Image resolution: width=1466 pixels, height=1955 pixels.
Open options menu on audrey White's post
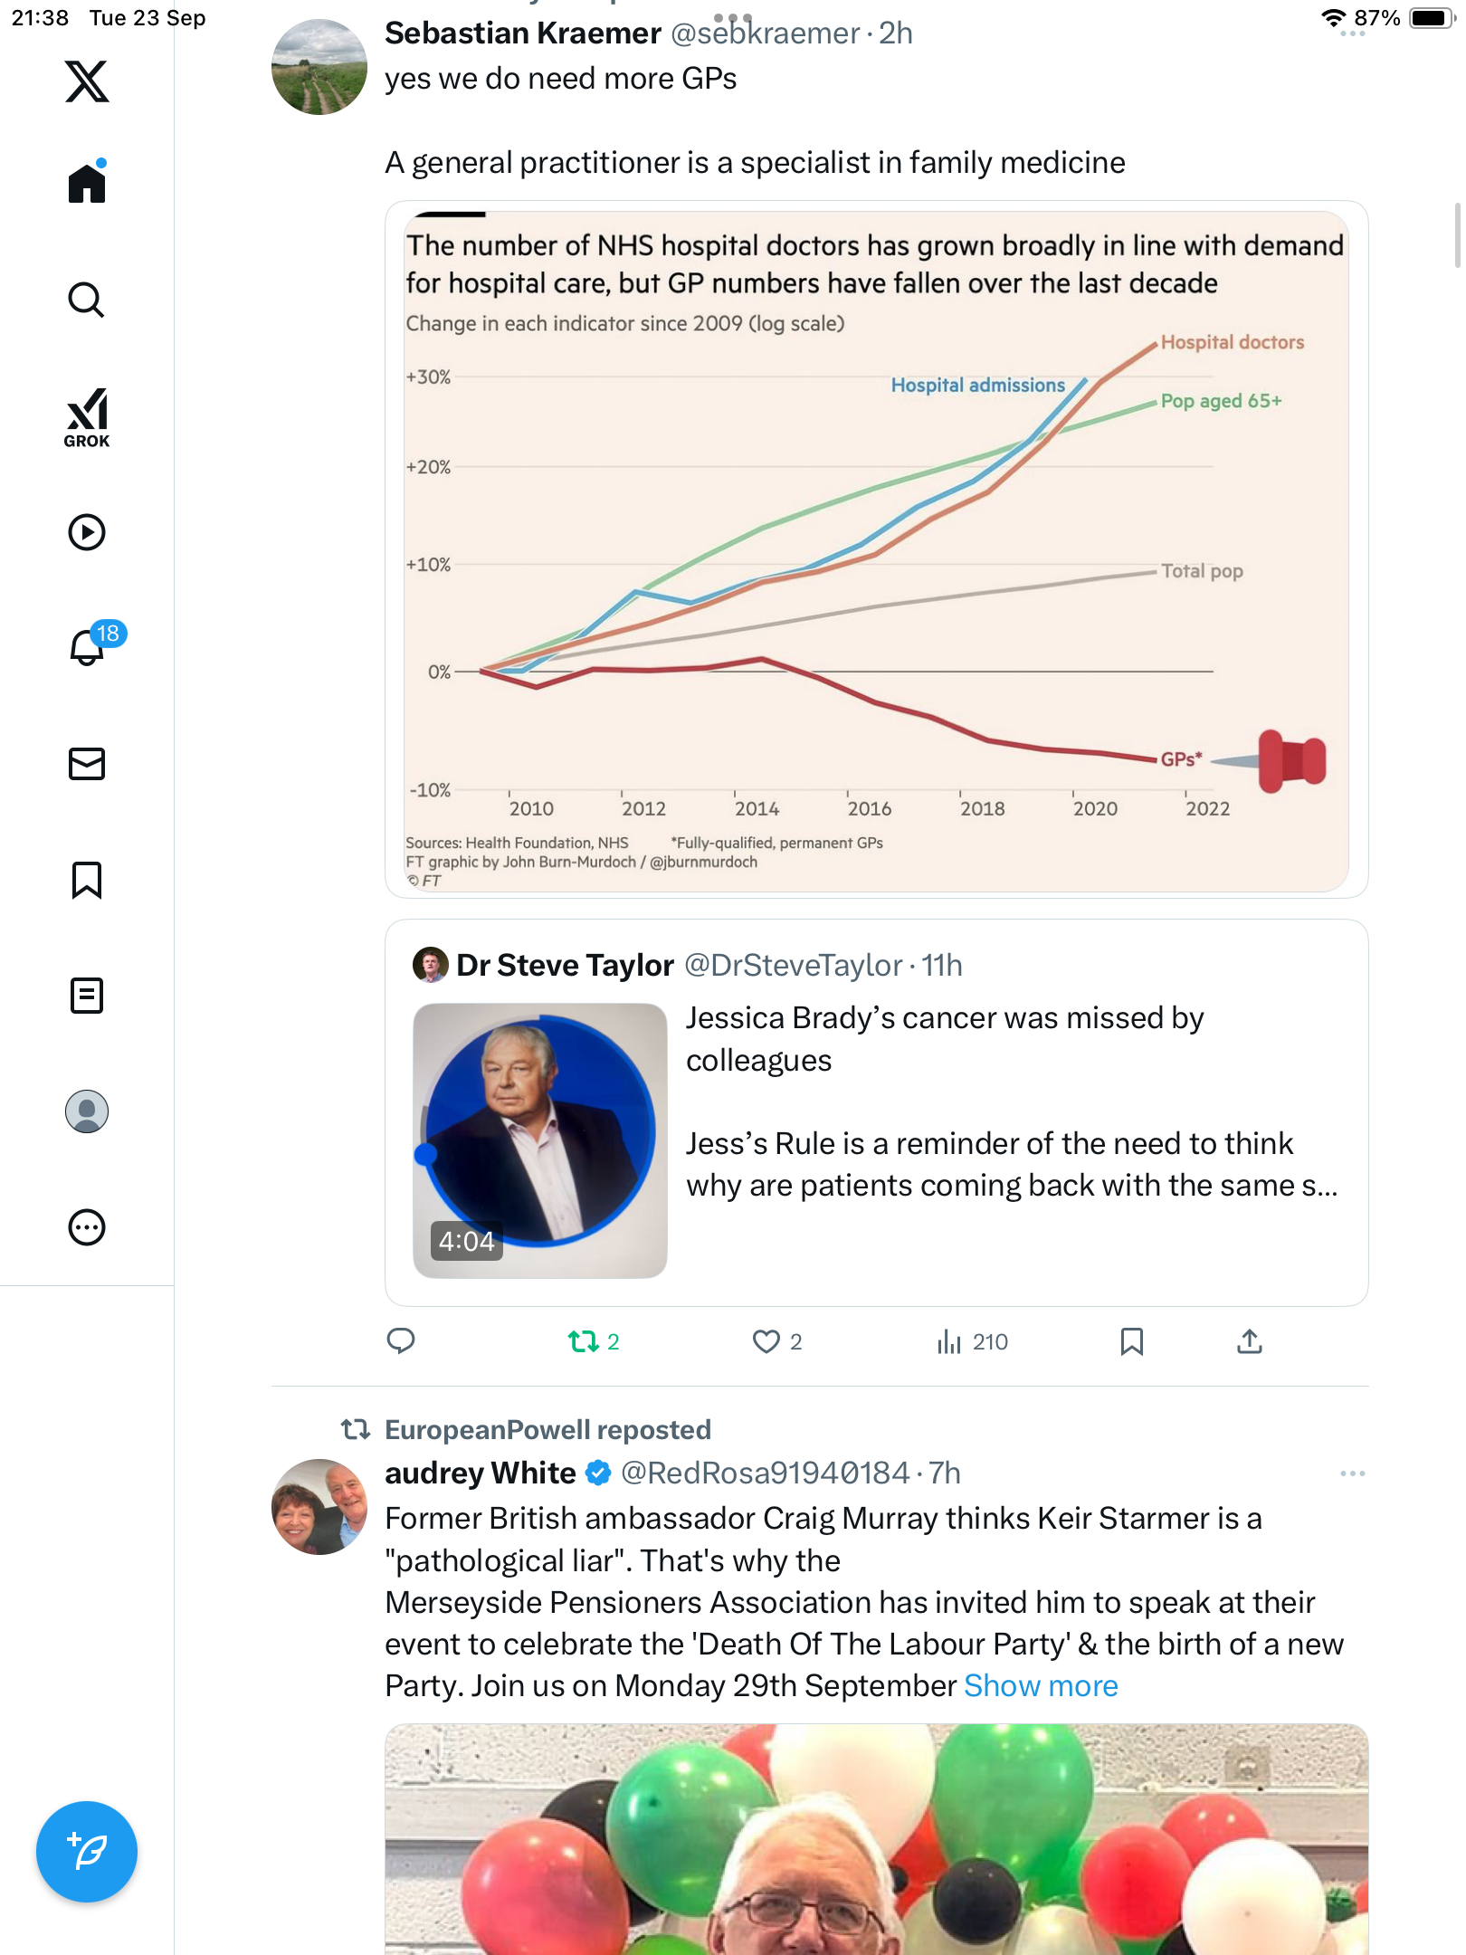pos(1352,1473)
